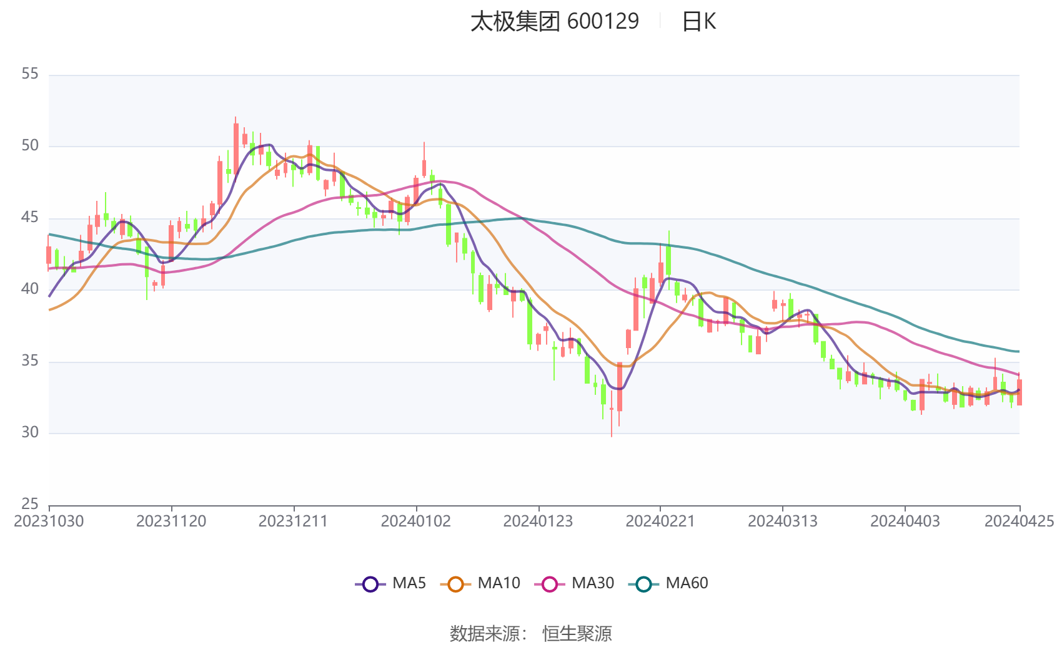This screenshot has height=645, width=1062.
Task: Toggle the MA10 legend series
Action: 480,583
